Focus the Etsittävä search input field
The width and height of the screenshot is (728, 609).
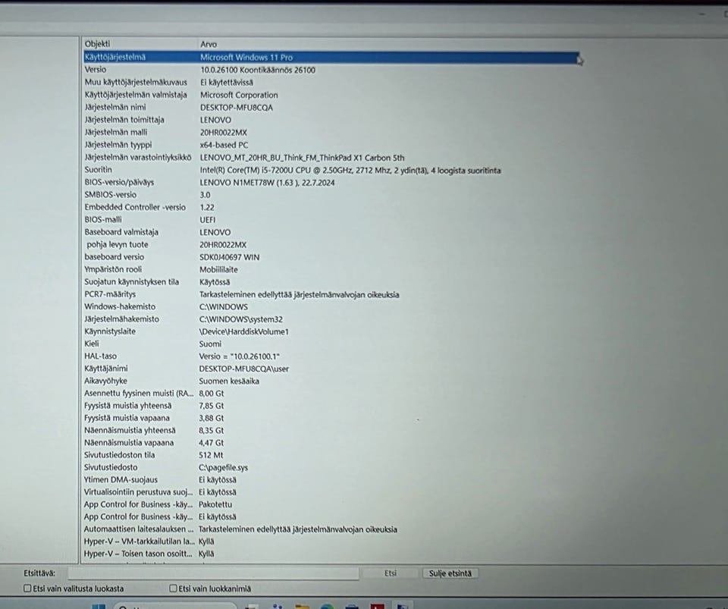214,573
